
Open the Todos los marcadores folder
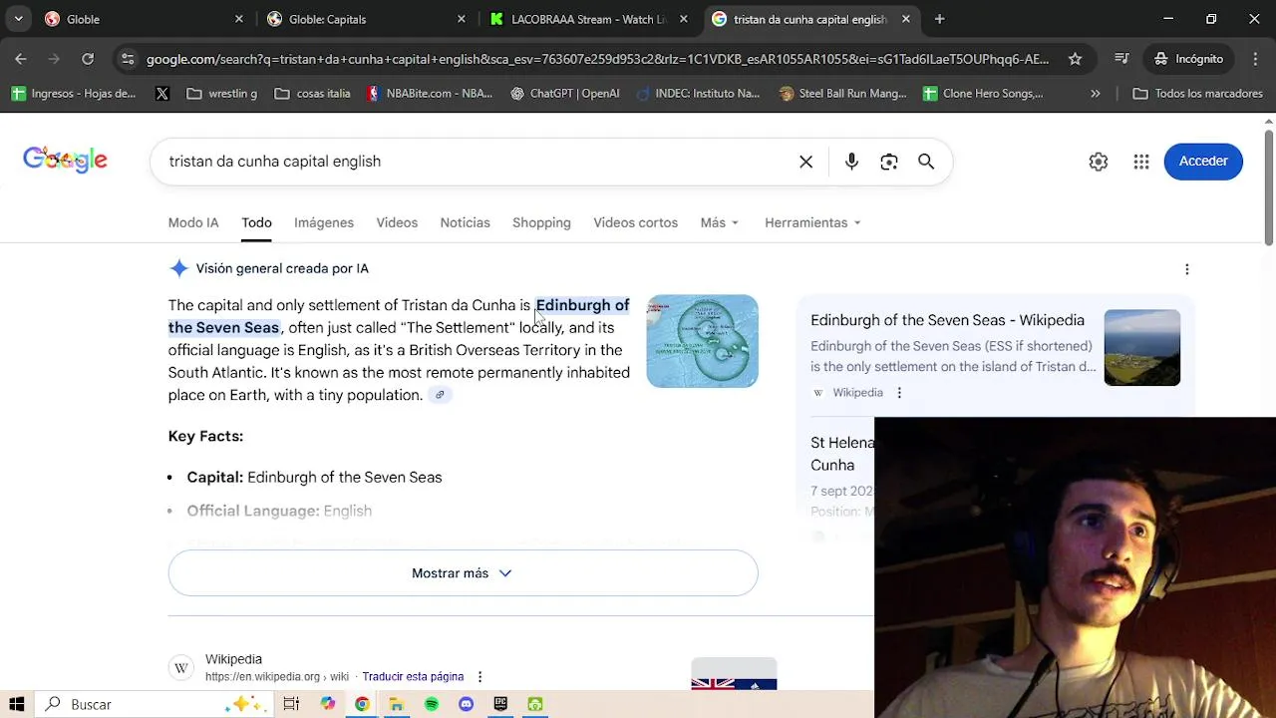click(1198, 94)
